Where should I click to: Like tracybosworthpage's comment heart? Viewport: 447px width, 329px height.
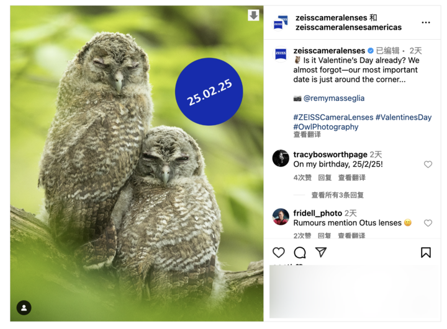(428, 164)
